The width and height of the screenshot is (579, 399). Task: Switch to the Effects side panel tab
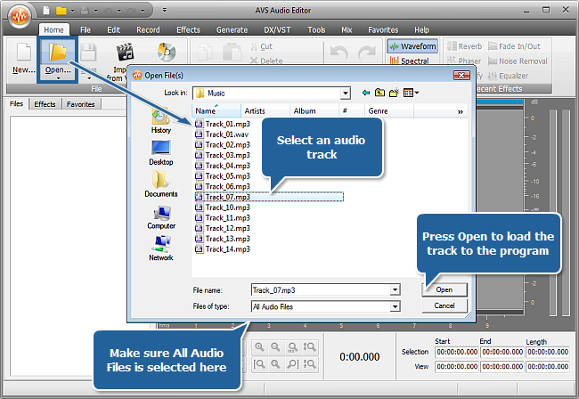tap(45, 104)
